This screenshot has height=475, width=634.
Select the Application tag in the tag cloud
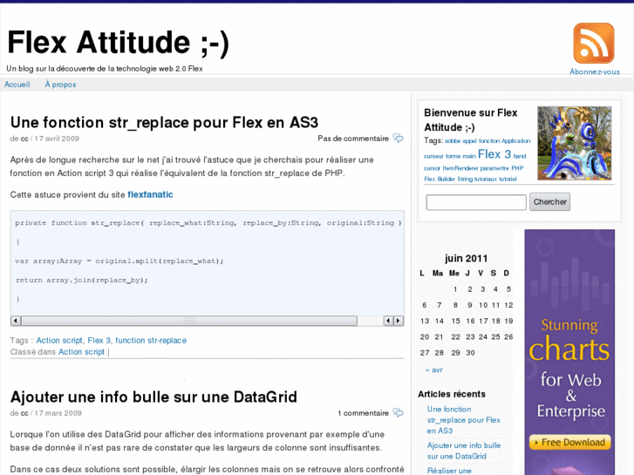(516, 141)
